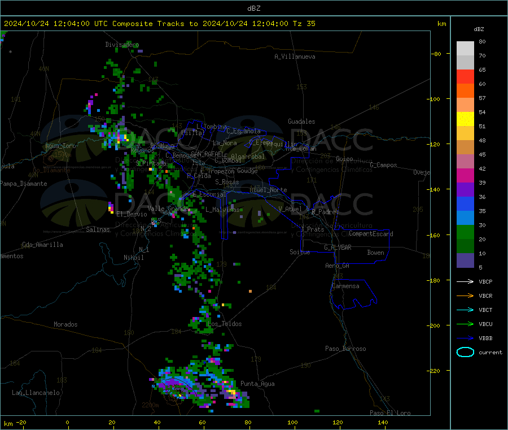
Task: Click the '-20' x-axis tick label
Action: pyautogui.click(x=21, y=422)
